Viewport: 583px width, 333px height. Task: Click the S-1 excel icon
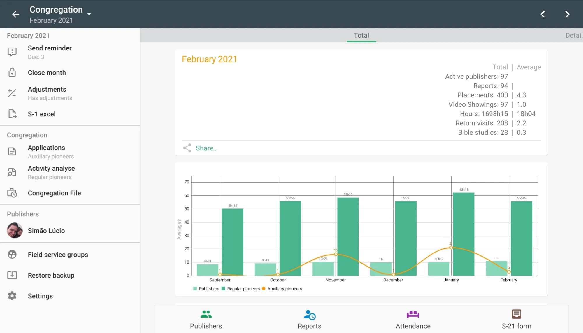12,114
